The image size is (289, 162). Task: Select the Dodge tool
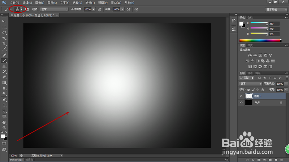[4, 94]
